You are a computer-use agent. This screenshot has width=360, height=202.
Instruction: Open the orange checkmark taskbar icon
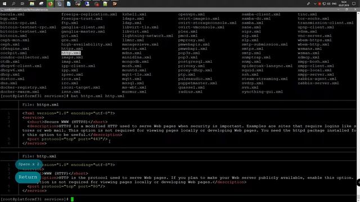(115, 4)
